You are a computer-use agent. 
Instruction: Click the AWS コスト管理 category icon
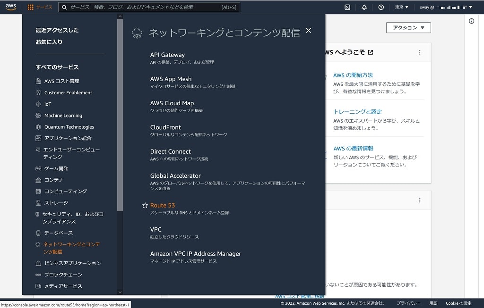pyautogui.click(x=38, y=81)
